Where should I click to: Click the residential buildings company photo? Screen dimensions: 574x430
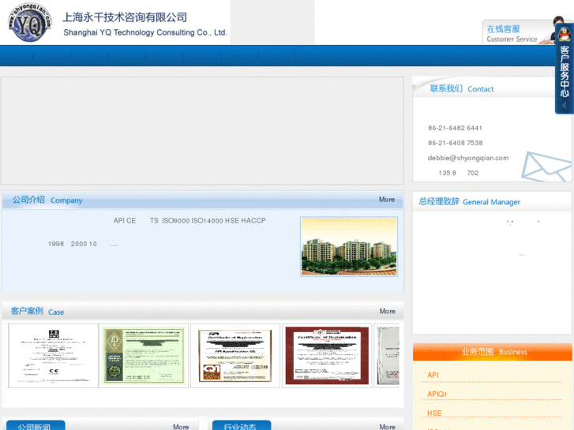click(349, 247)
